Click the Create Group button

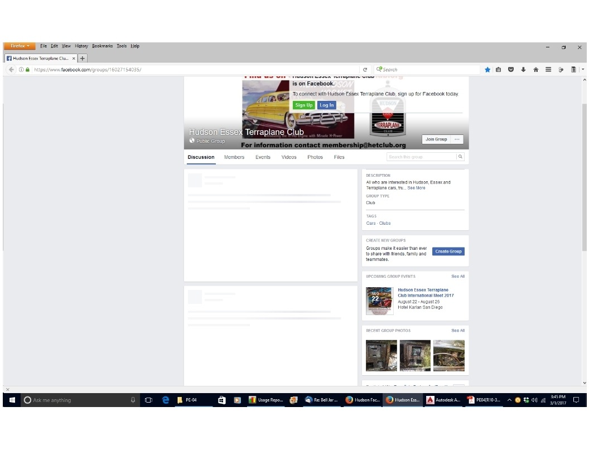click(x=448, y=251)
